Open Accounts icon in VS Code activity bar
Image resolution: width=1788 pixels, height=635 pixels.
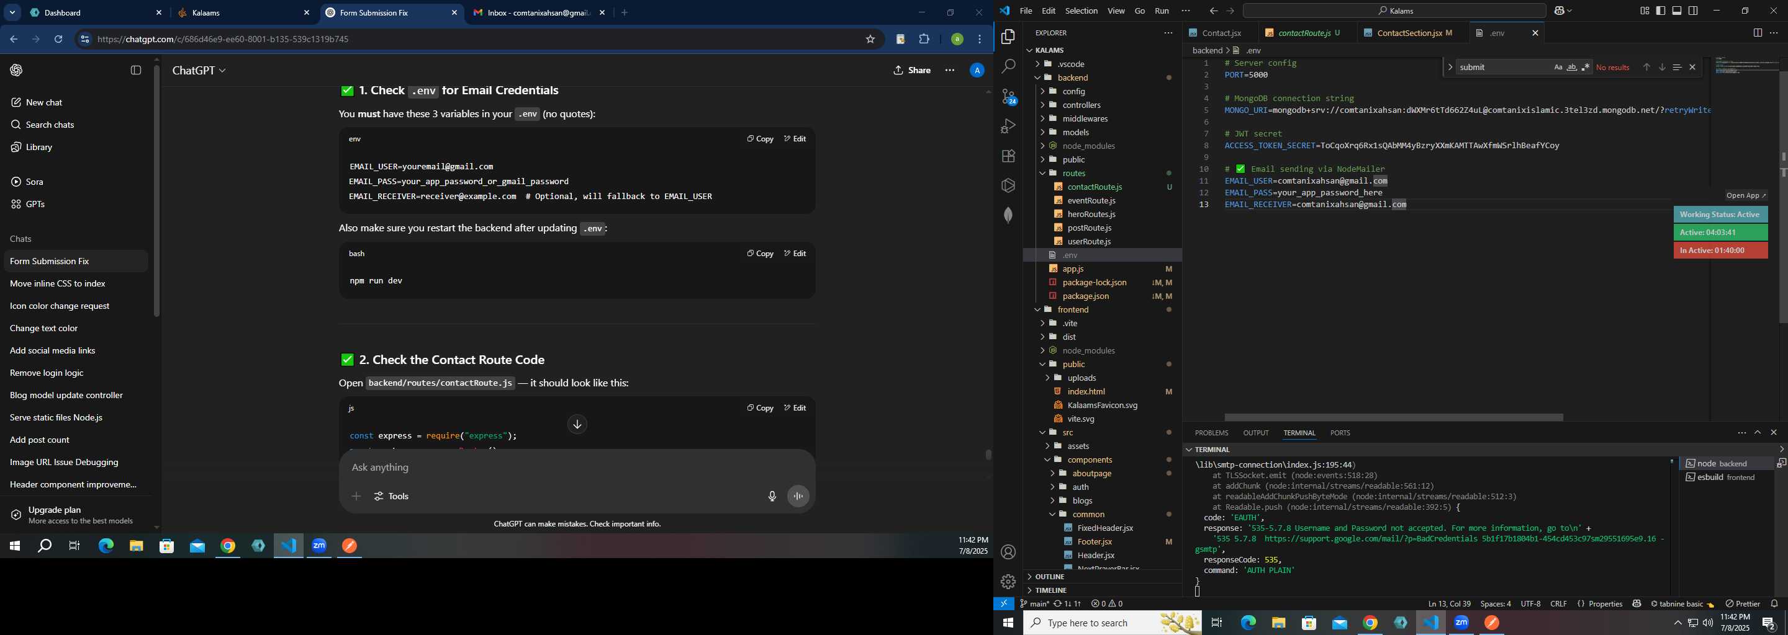pyautogui.click(x=1008, y=553)
